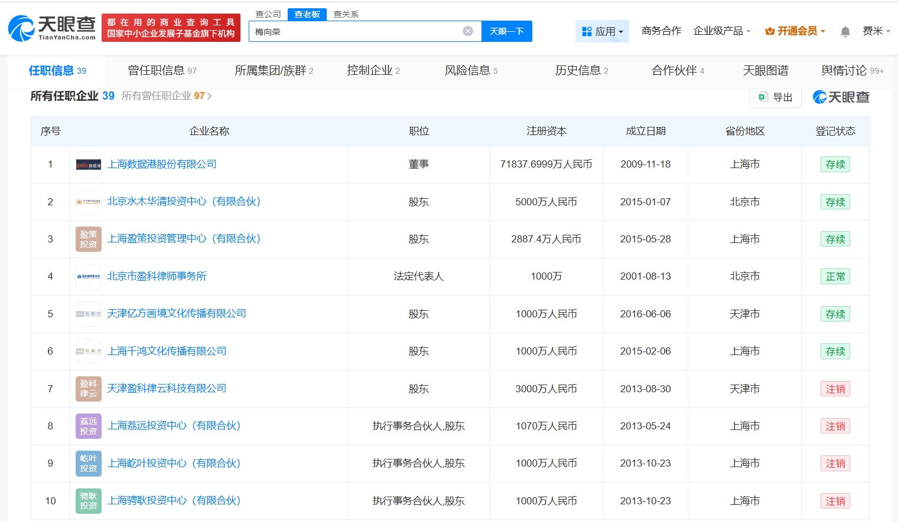The image size is (898, 522).
Task: Click the 2001-08-13 date cell
Action: point(646,276)
